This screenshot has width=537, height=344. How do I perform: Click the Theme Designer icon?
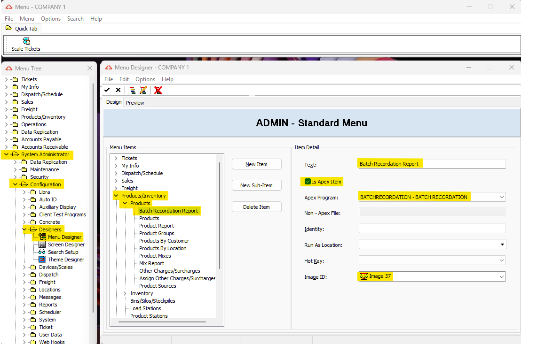tap(42, 259)
